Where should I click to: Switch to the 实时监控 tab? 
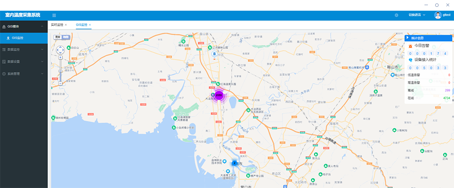pos(56,25)
